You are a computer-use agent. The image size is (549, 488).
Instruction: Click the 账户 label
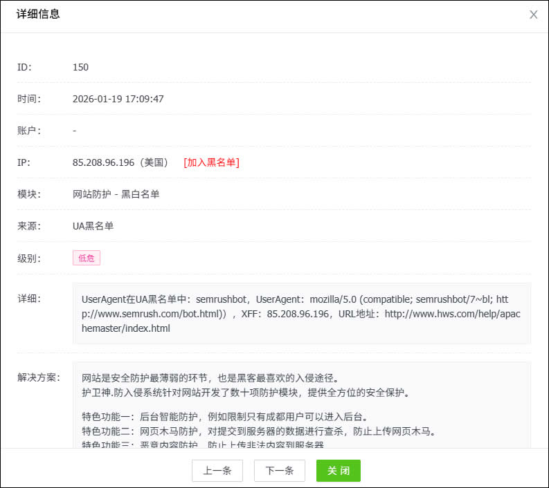click(29, 131)
